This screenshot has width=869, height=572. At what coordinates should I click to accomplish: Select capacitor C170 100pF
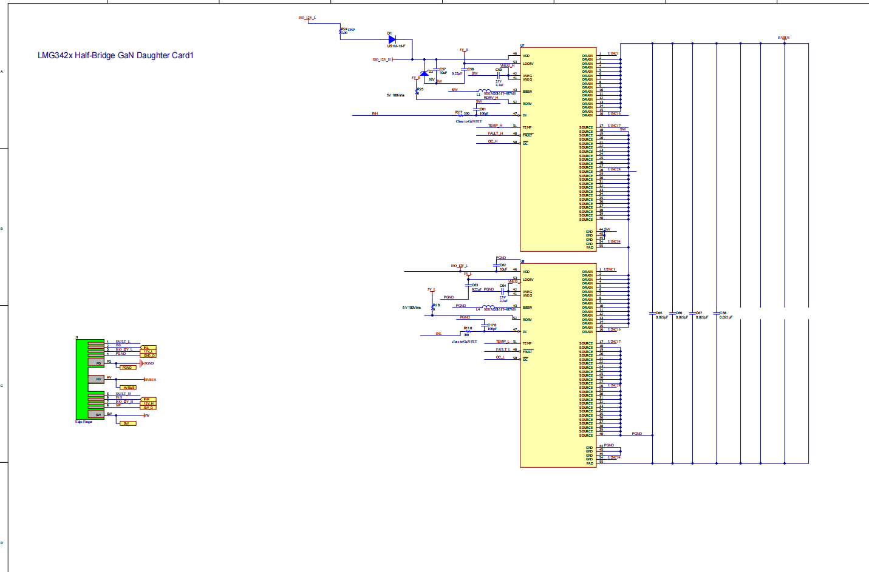click(x=485, y=325)
